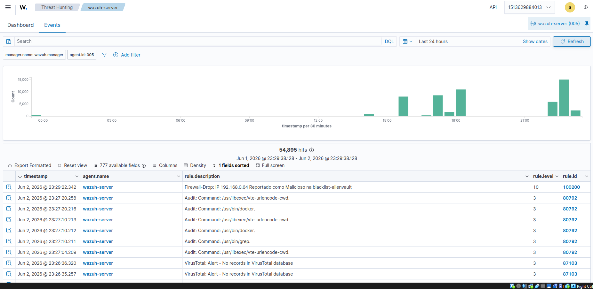
Task: Open the saved queries icon
Action: tap(9, 42)
